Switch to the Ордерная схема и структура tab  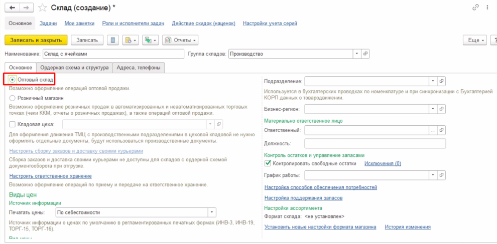(74, 68)
